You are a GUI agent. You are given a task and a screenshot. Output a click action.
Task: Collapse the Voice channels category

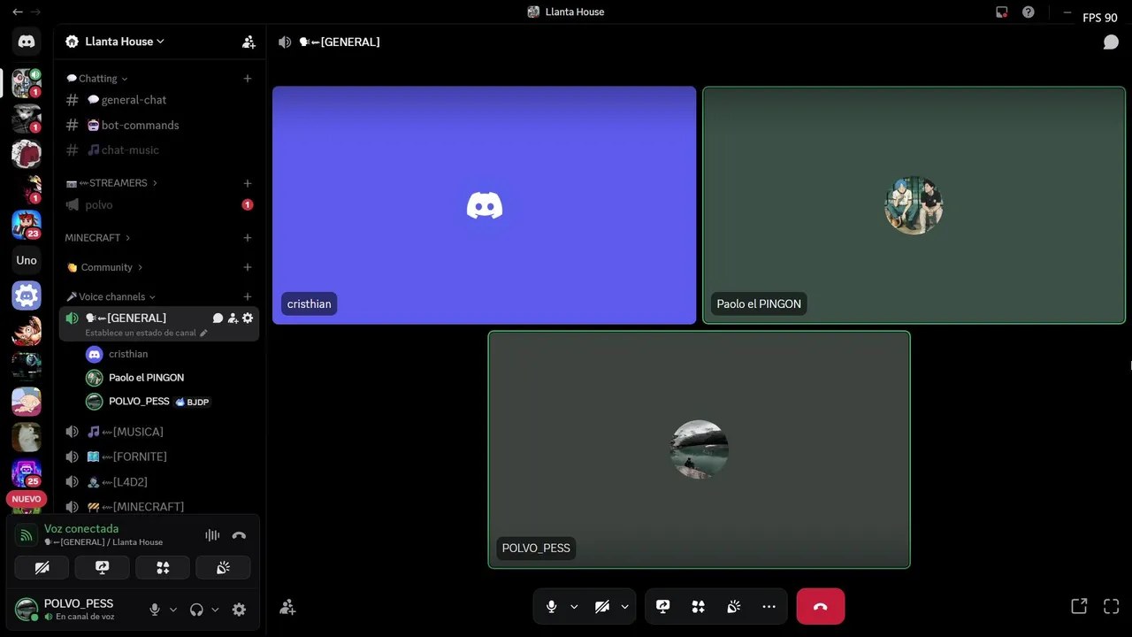point(111,297)
